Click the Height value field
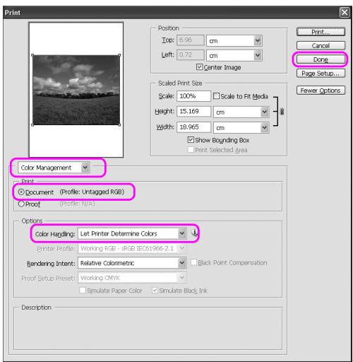353x362 pixels. click(x=193, y=111)
